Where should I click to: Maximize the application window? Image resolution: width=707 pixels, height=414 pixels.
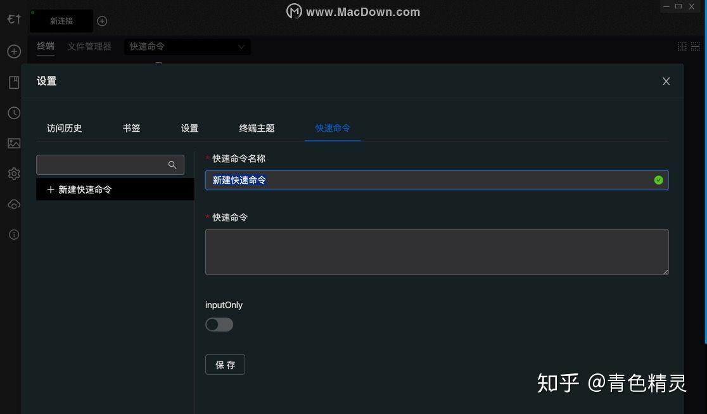coord(678,6)
